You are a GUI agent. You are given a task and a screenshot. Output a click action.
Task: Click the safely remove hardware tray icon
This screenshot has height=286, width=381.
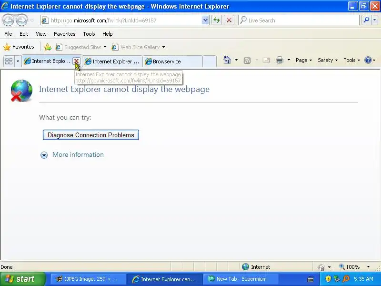click(x=337, y=279)
